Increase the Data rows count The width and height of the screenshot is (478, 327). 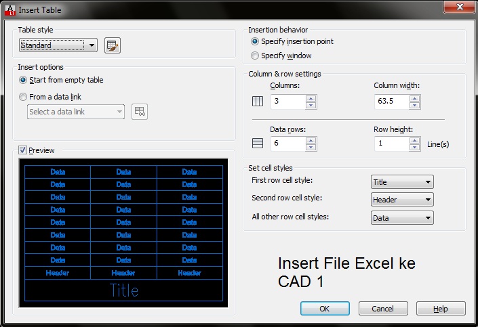[311, 140]
